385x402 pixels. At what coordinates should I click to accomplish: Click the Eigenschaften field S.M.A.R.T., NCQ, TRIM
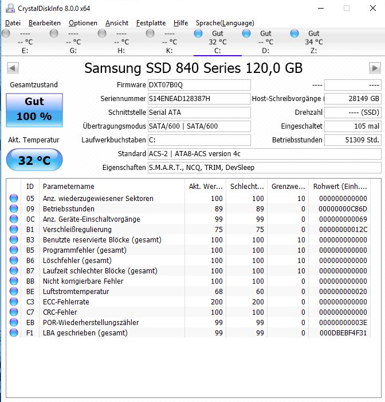point(265,168)
